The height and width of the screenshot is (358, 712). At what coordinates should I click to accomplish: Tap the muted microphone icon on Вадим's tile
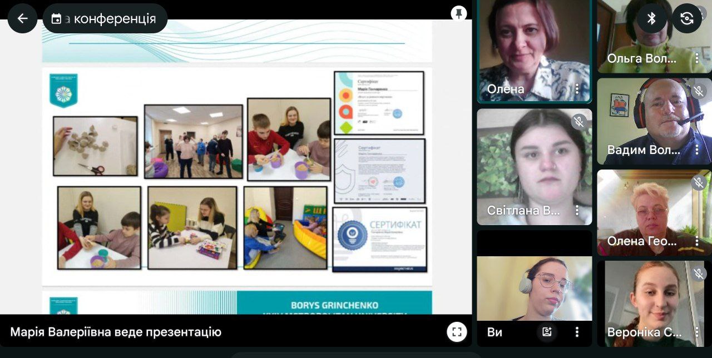[x=699, y=91]
